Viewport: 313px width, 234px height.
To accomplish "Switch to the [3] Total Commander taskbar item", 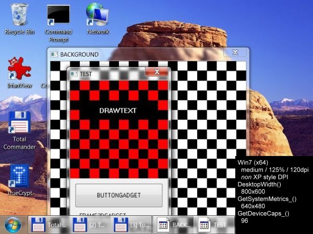I will point(131,225).
